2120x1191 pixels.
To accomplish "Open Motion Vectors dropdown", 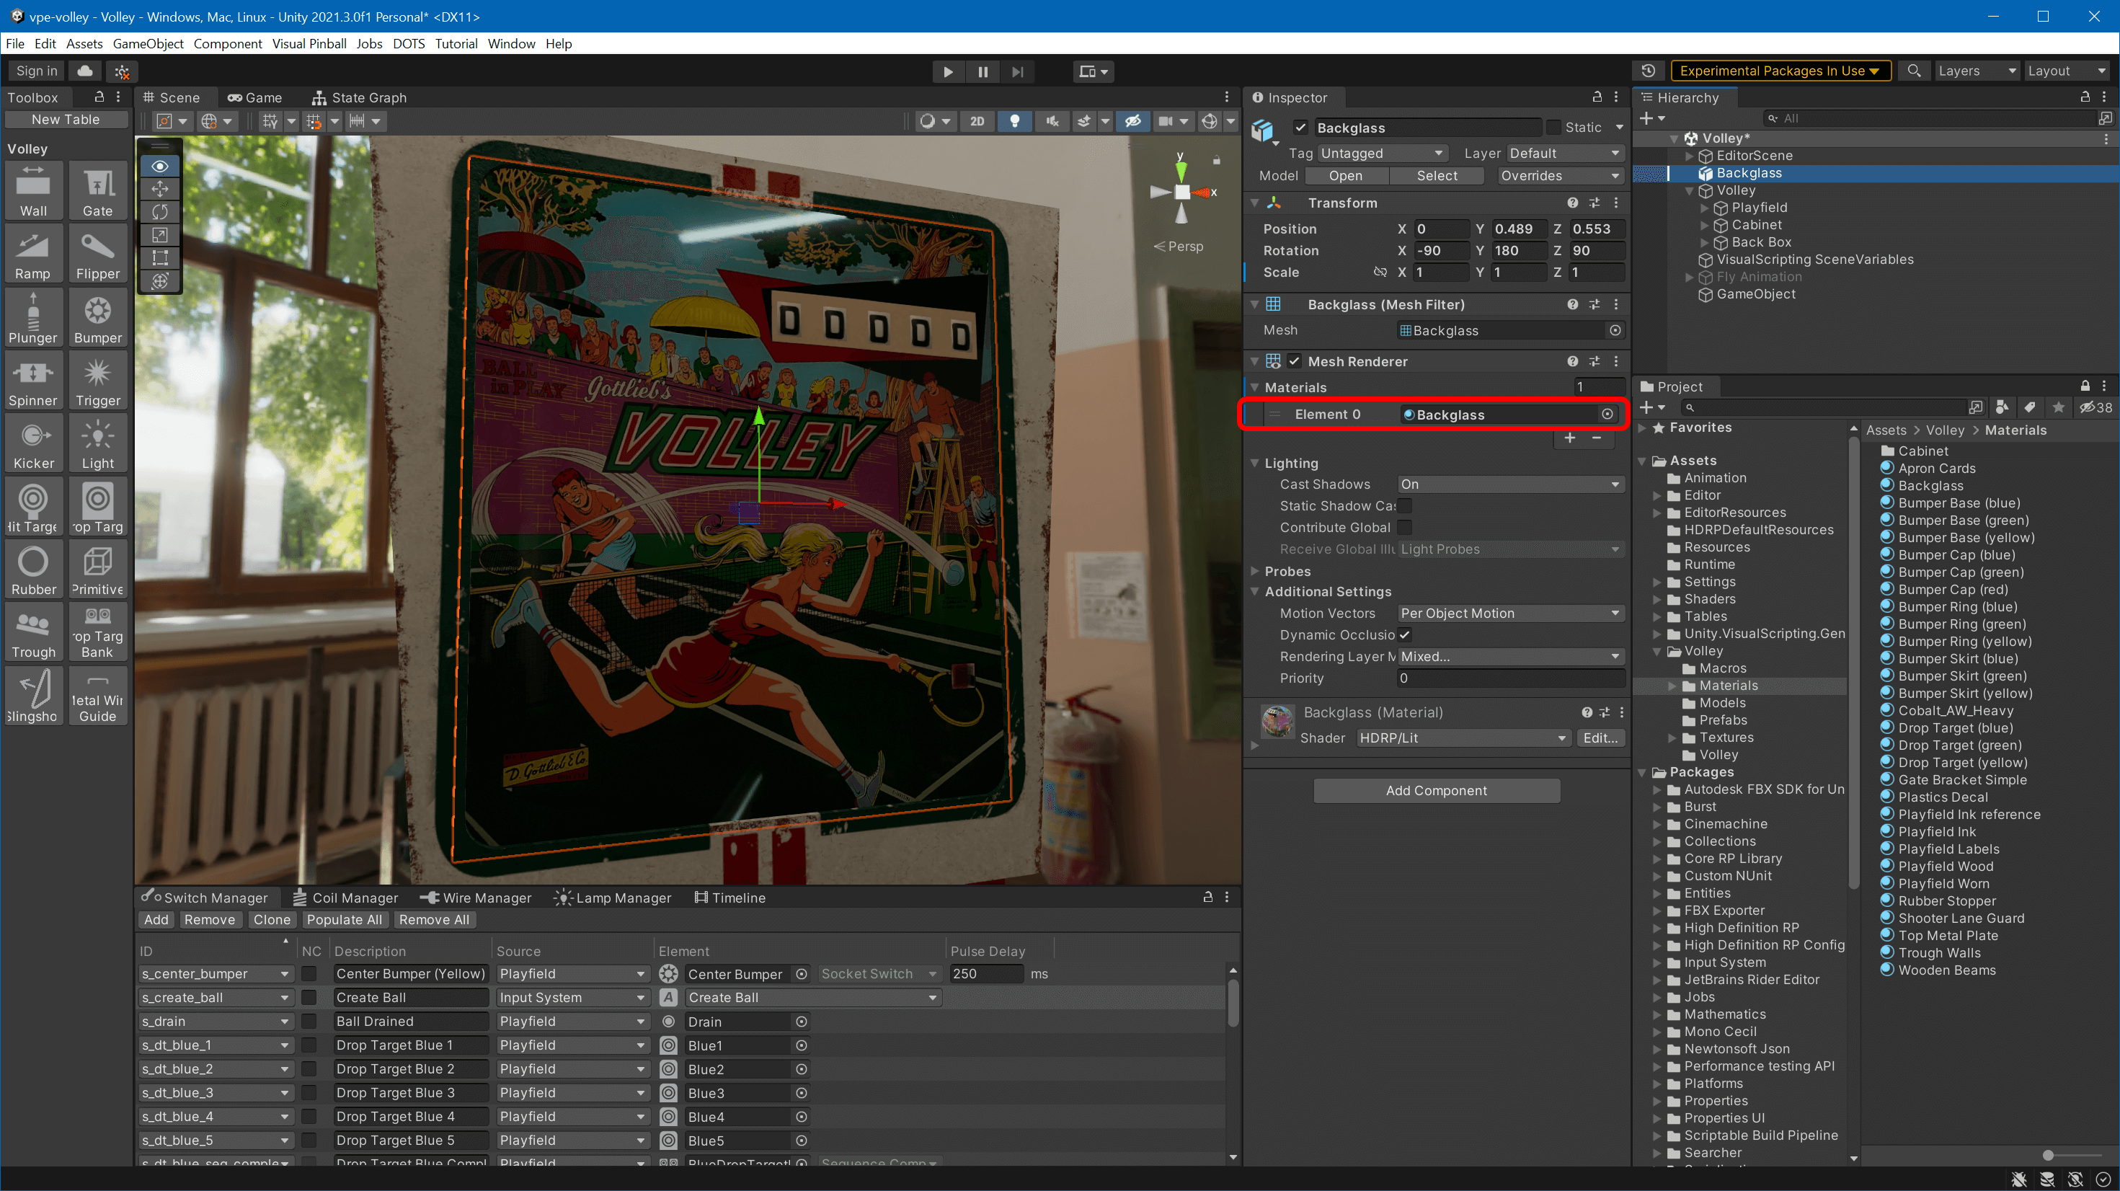I will (x=1510, y=614).
